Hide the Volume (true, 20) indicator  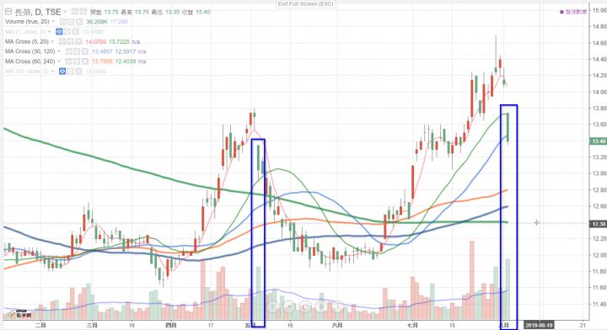[62, 22]
